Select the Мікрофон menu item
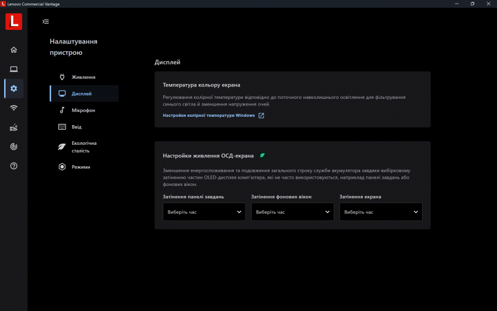Screen dimensions: 497x311 83,110
